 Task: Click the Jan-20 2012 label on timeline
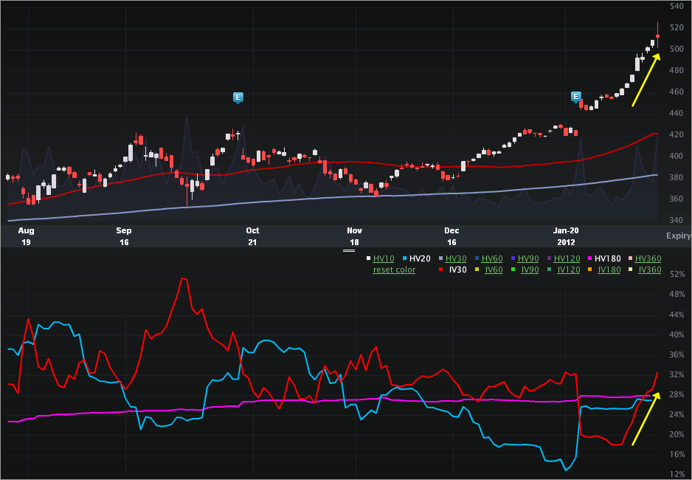pyautogui.click(x=566, y=236)
